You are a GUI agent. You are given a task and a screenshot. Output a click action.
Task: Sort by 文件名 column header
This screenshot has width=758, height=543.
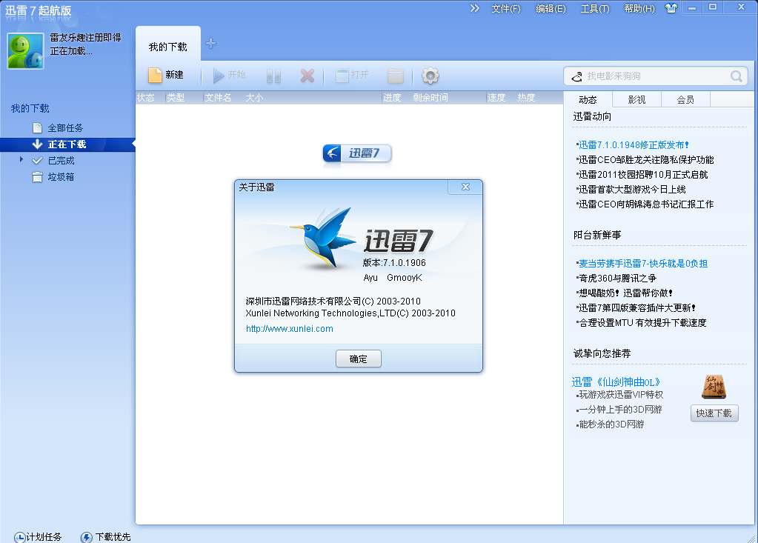coord(218,98)
